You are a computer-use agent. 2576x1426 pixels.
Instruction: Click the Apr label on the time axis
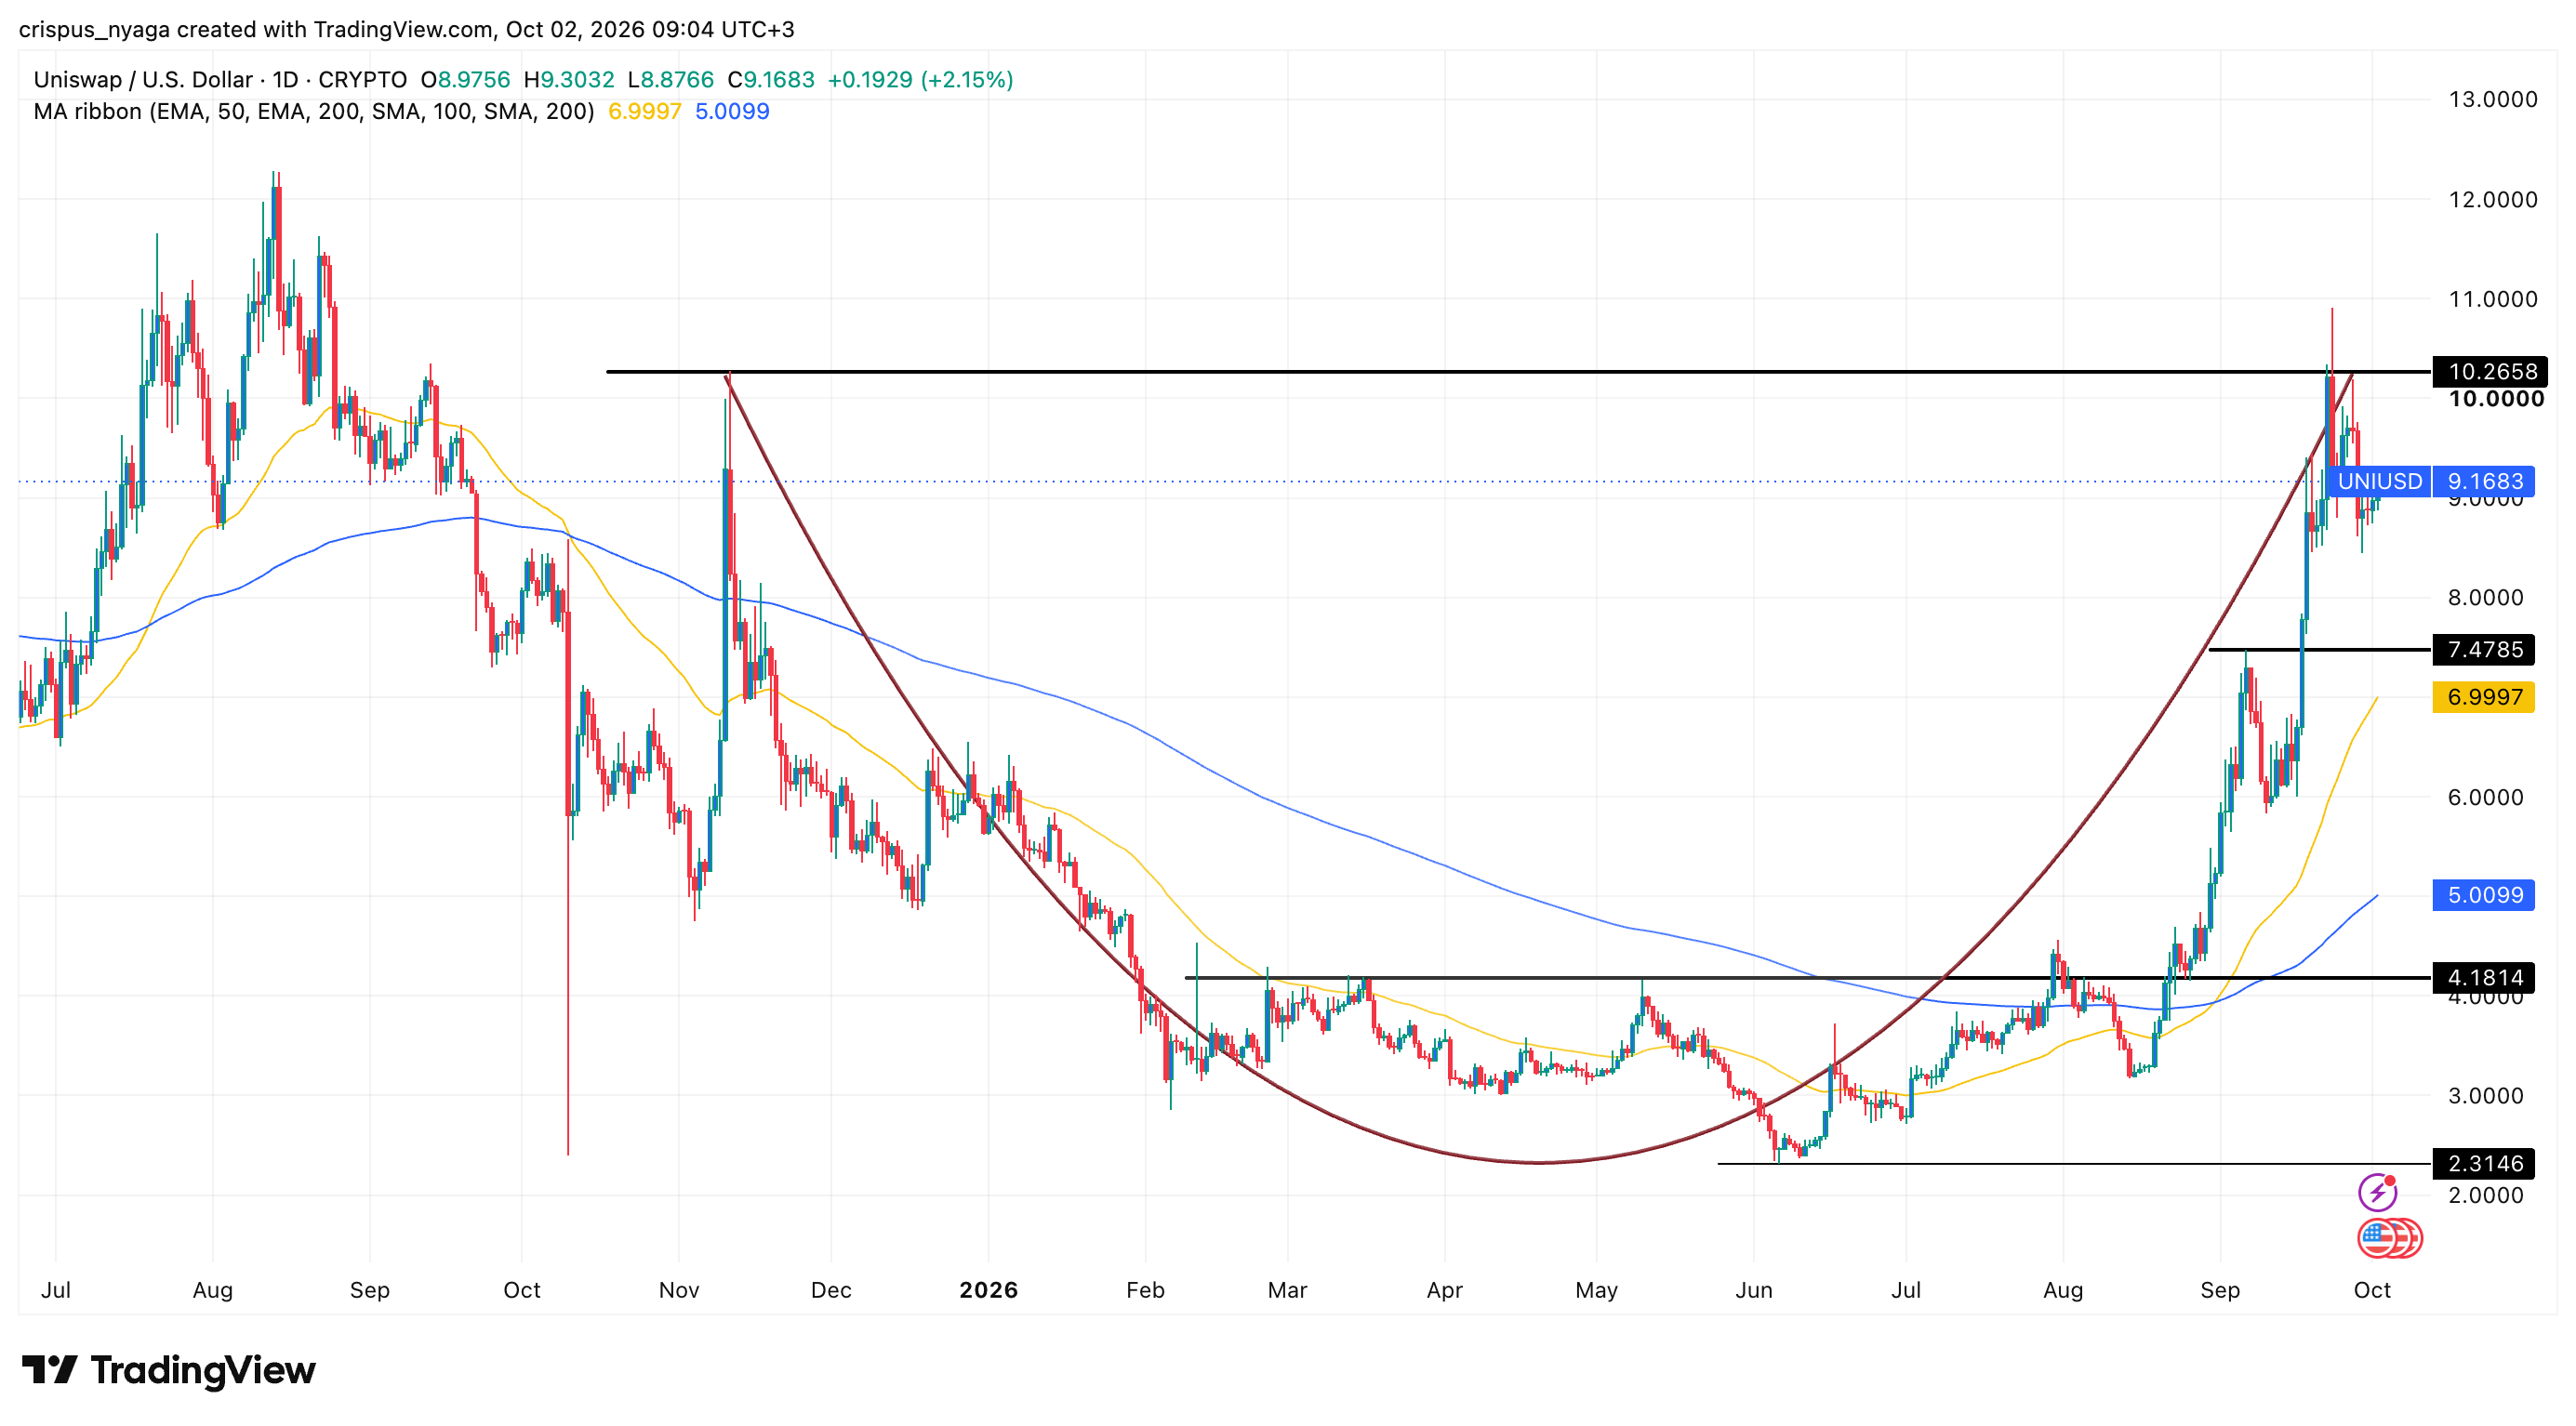[1444, 1290]
